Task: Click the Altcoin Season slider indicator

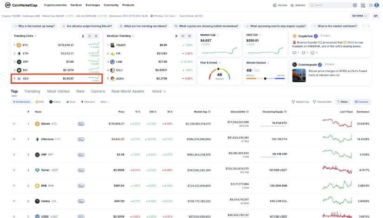Action: point(265,78)
